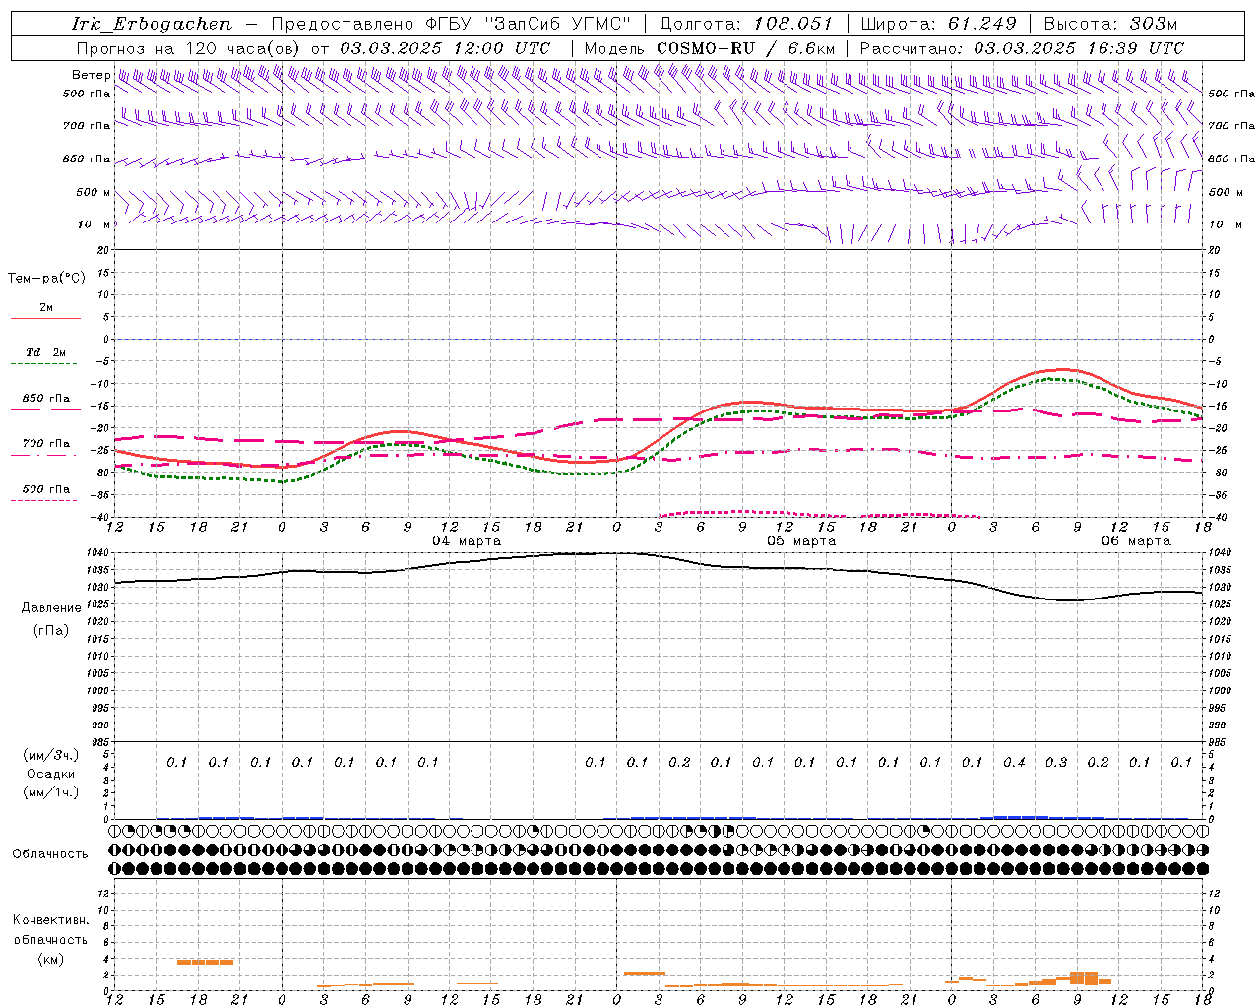
Task: Click the 'Модель COSMO-RU / 6.6км' model label
Action: tap(710, 48)
